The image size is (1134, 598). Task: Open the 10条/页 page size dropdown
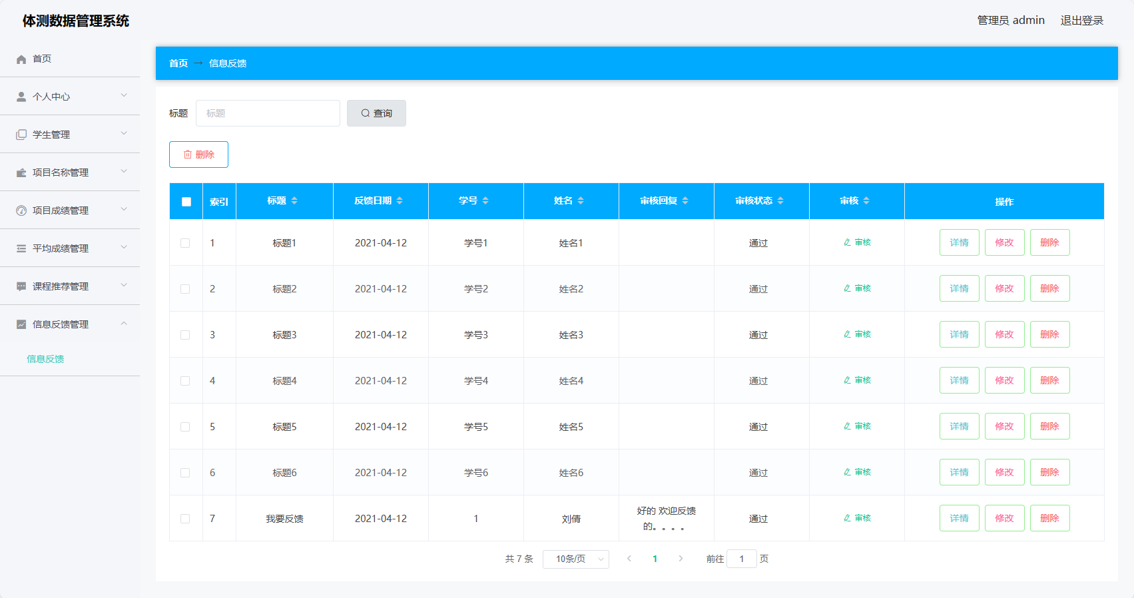pos(576,559)
